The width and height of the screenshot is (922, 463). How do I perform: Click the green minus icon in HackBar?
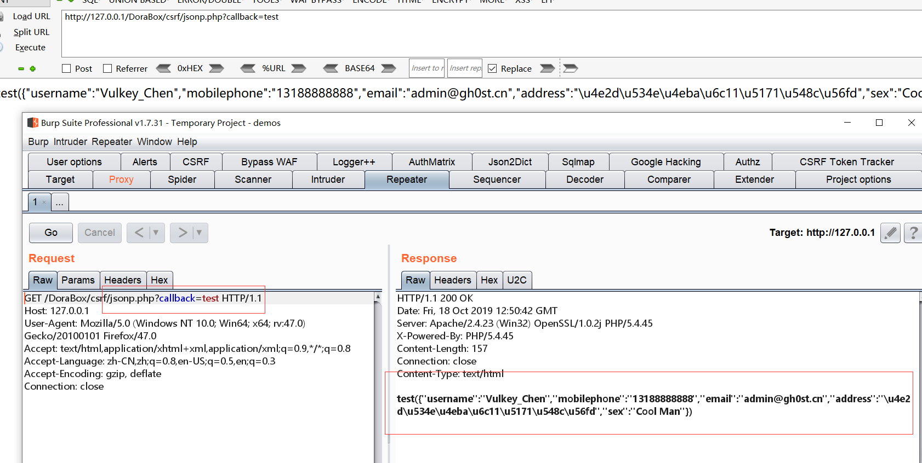[21, 69]
